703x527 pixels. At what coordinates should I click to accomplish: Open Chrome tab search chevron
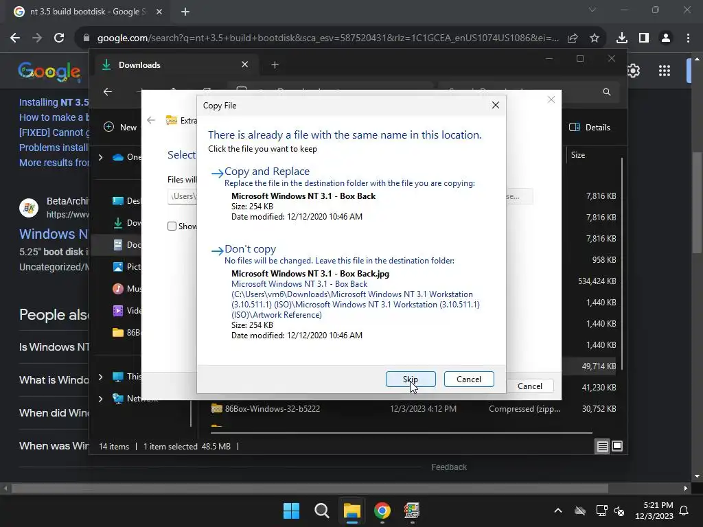[592, 10]
